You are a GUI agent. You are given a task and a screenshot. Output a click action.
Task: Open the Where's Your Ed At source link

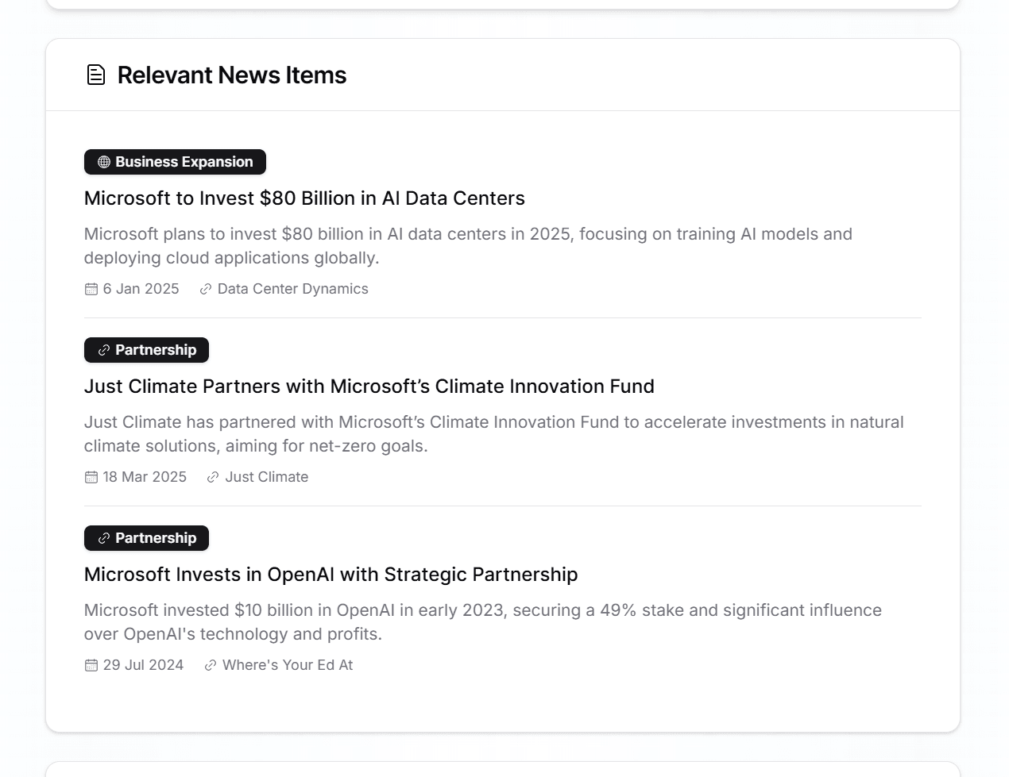tap(288, 665)
